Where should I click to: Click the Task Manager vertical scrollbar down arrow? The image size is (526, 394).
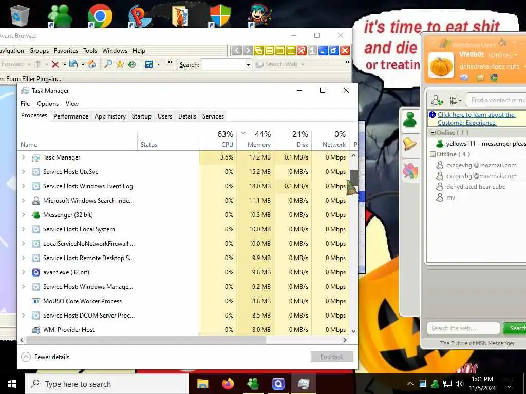pos(353,331)
